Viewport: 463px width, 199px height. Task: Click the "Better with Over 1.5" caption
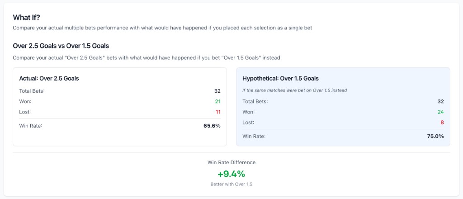[x=231, y=184]
